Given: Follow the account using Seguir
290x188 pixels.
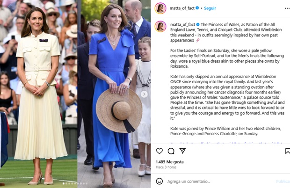Looking at the screenshot, I should point(210,8).
